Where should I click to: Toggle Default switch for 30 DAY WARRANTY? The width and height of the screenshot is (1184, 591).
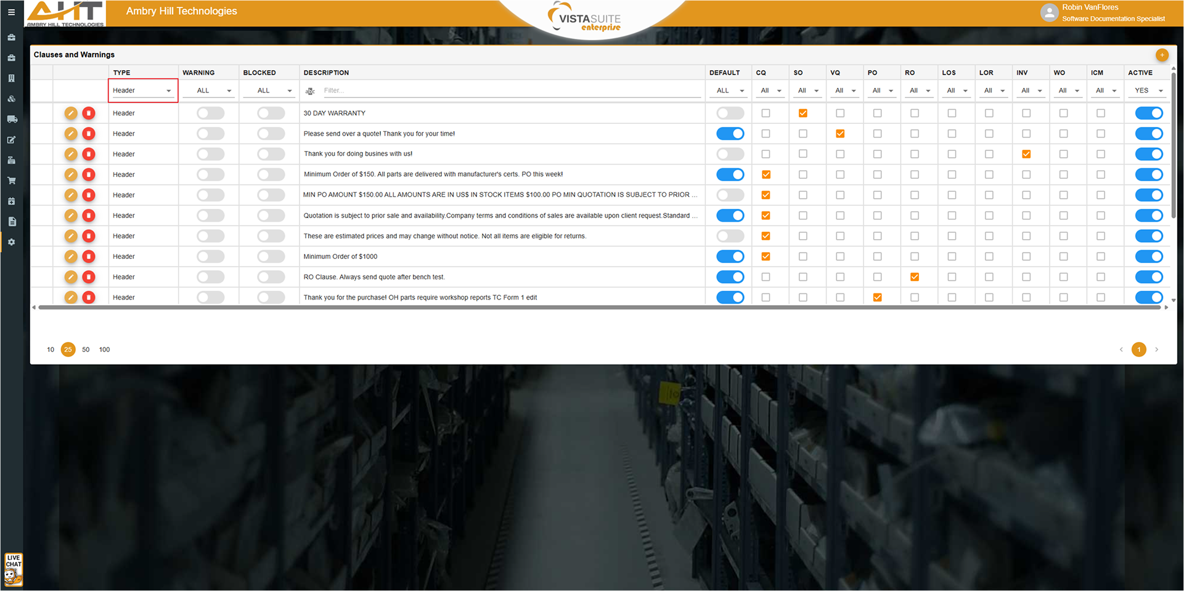click(730, 113)
